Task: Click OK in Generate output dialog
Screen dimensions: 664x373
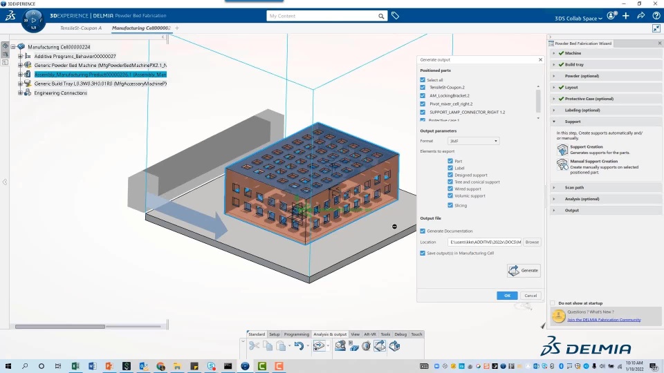Action: 507,296
